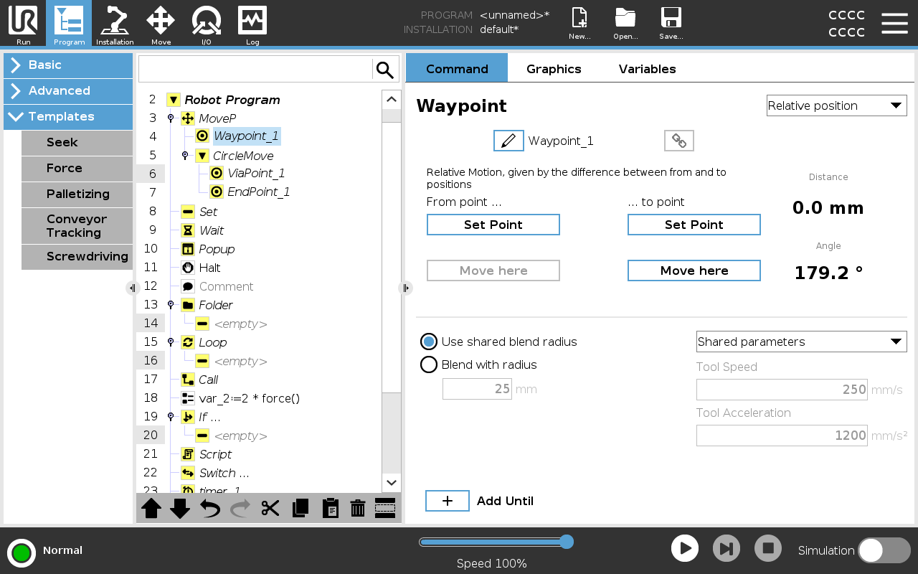
Task: Open the Relative position dropdown
Action: [836, 105]
